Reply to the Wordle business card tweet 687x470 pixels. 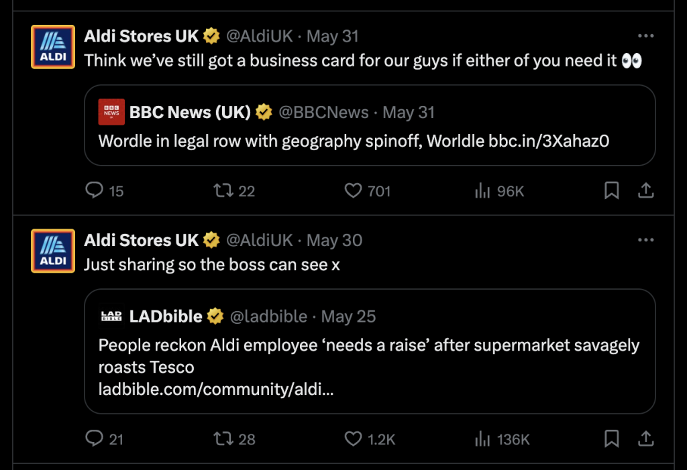95,191
